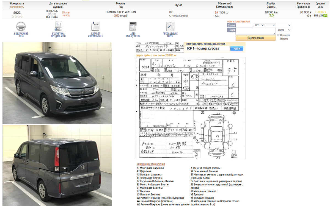
Task: Click the lot star rating icons
Action: click(x=17, y=17)
